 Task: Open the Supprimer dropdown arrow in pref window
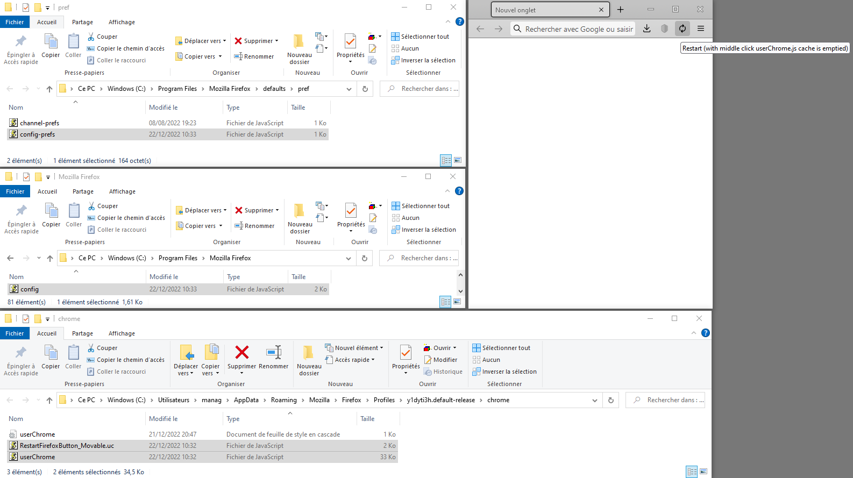coord(277,41)
